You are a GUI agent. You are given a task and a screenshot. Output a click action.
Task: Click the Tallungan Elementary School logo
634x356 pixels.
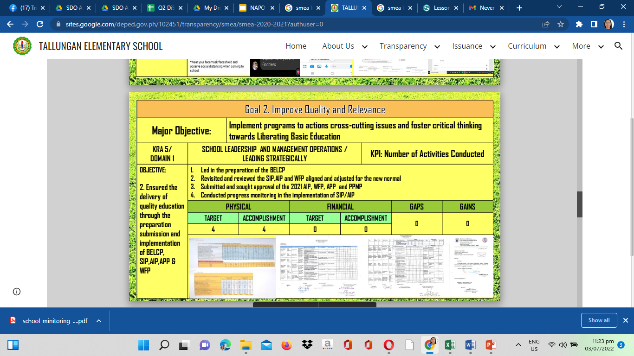[x=22, y=46]
